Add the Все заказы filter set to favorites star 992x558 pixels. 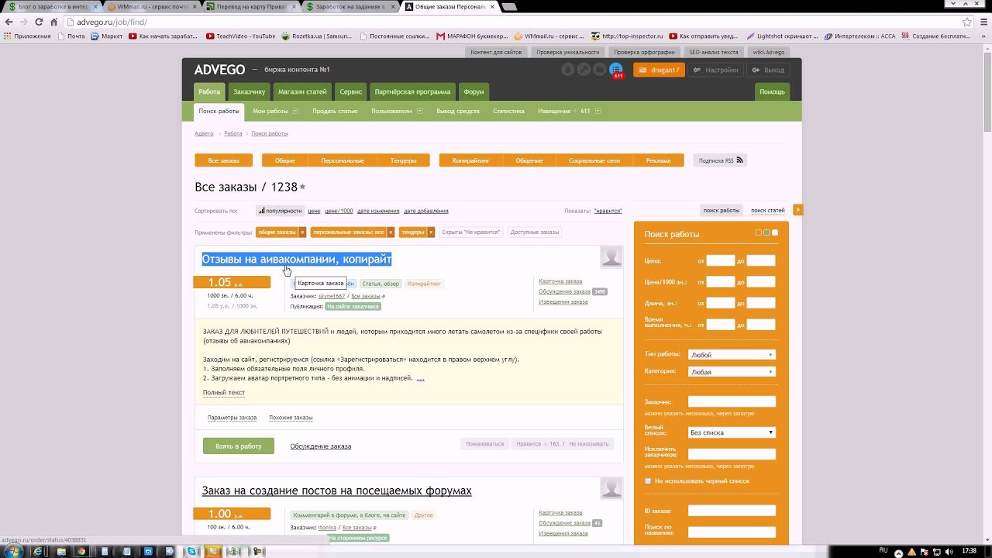click(x=302, y=187)
